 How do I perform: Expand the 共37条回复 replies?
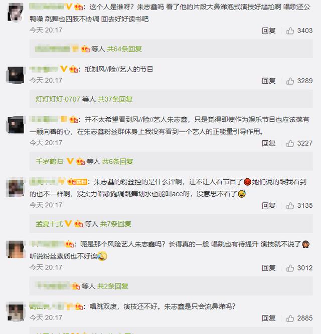point(115,99)
